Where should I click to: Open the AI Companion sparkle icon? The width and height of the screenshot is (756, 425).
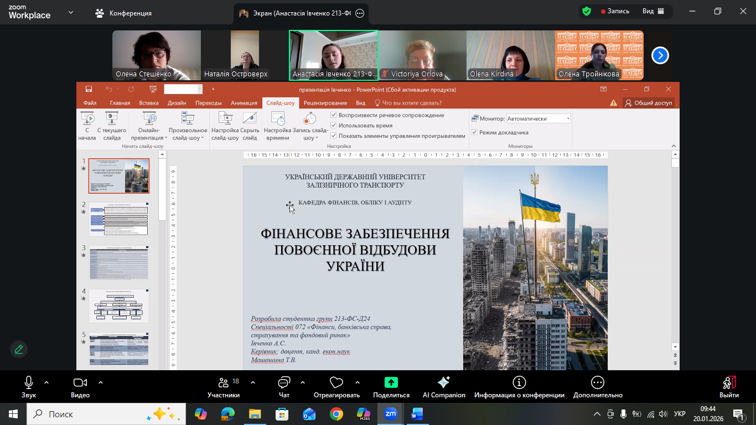coord(443,382)
